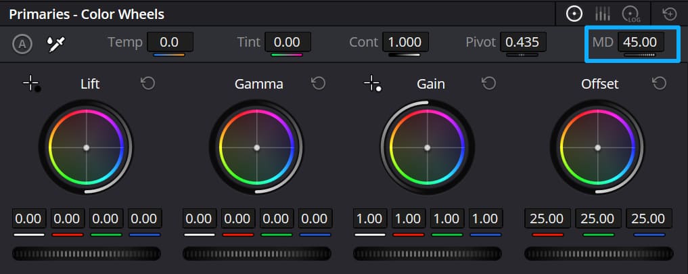Click the Offset wheel label
This screenshot has height=274, width=688.
[600, 83]
